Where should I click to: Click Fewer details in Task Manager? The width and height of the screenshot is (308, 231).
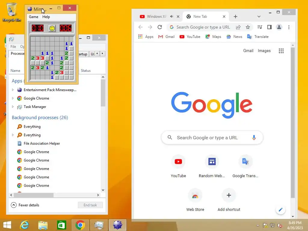click(x=25, y=205)
